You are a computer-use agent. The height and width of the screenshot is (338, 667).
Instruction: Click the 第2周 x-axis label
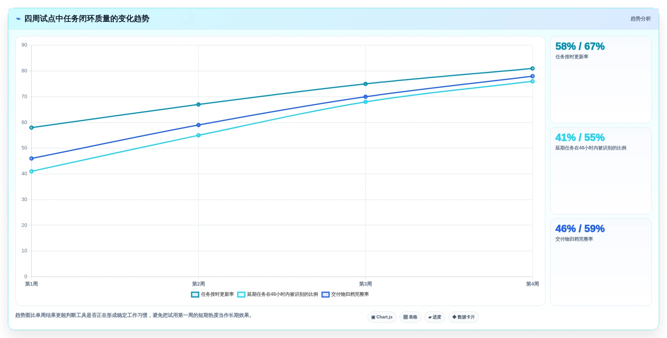198,284
